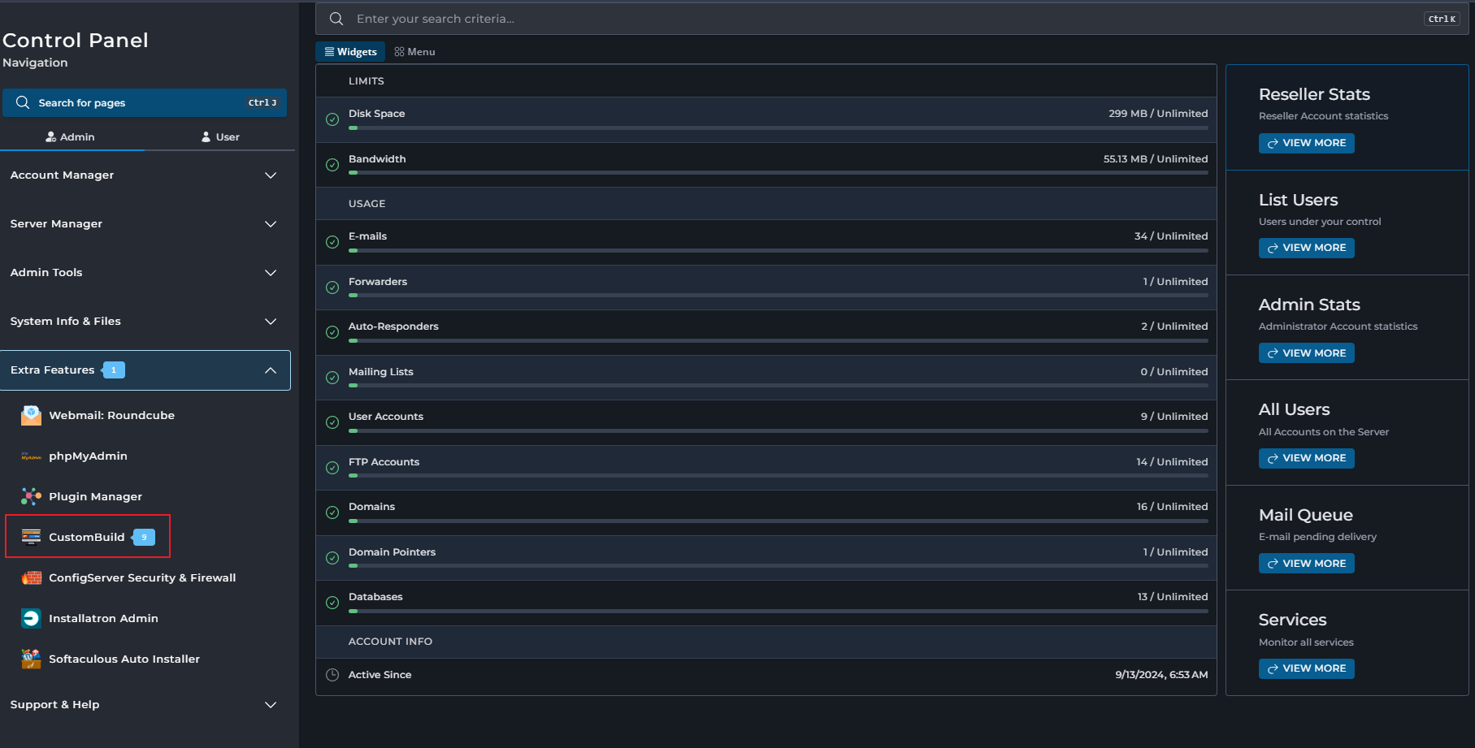
Task: Click the 9/13/2024, 6:53 AM date
Action: tap(1161, 675)
